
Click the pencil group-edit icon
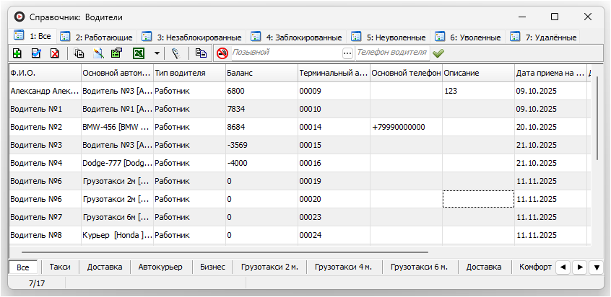pyautogui.click(x=98, y=53)
